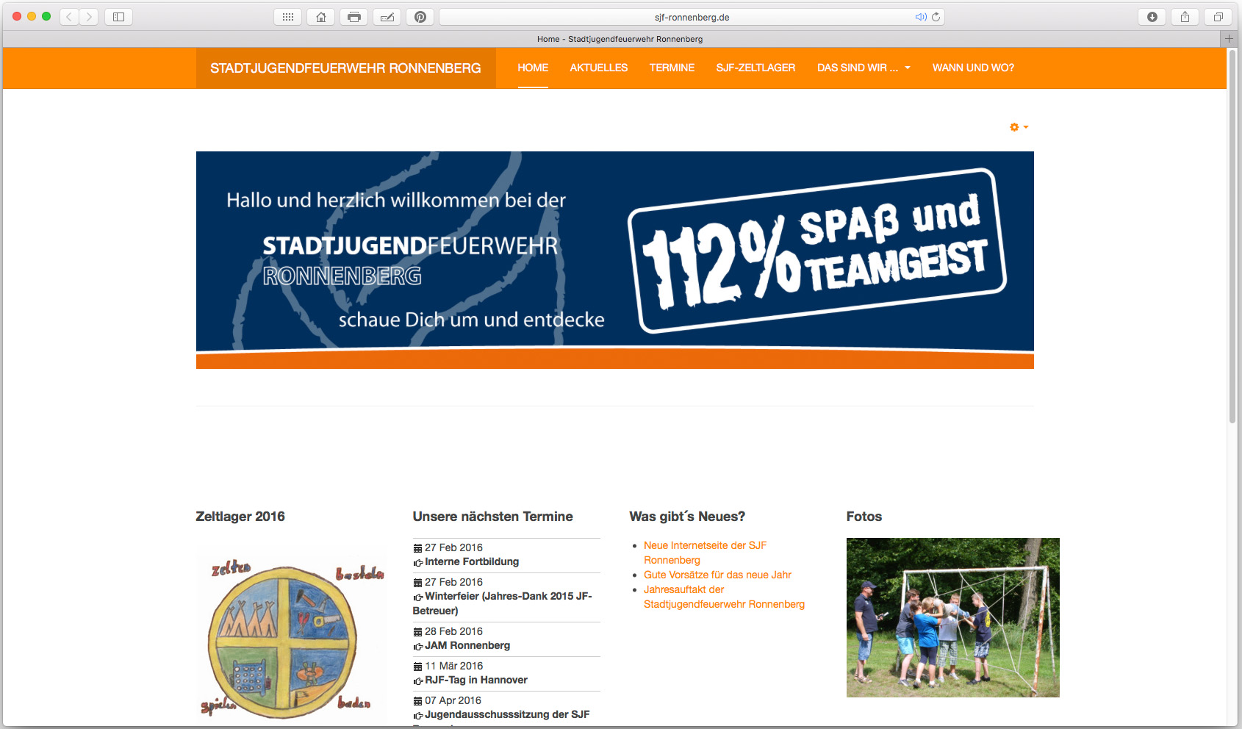Open the Gute Vorsätze für das neue Jahr link
The width and height of the screenshot is (1242, 729).
[717, 575]
